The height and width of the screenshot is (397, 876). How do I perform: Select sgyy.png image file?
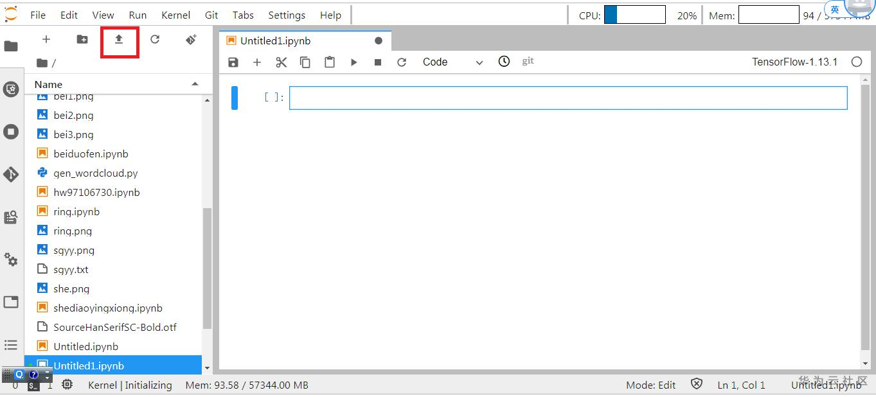tap(113, 251)
